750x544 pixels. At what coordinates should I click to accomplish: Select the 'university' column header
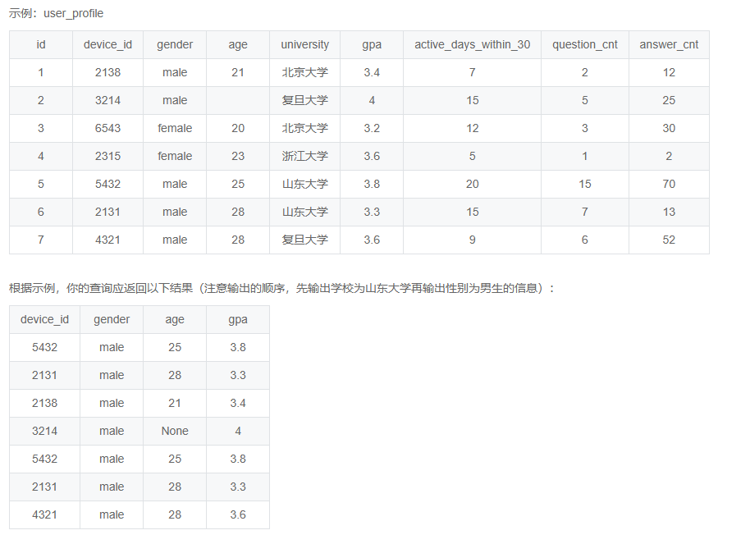click(x=304, y=44)
